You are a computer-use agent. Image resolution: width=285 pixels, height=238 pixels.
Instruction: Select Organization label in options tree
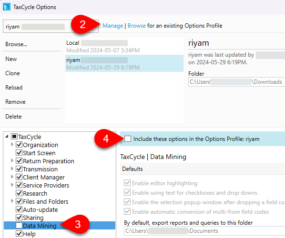(41, 145)
